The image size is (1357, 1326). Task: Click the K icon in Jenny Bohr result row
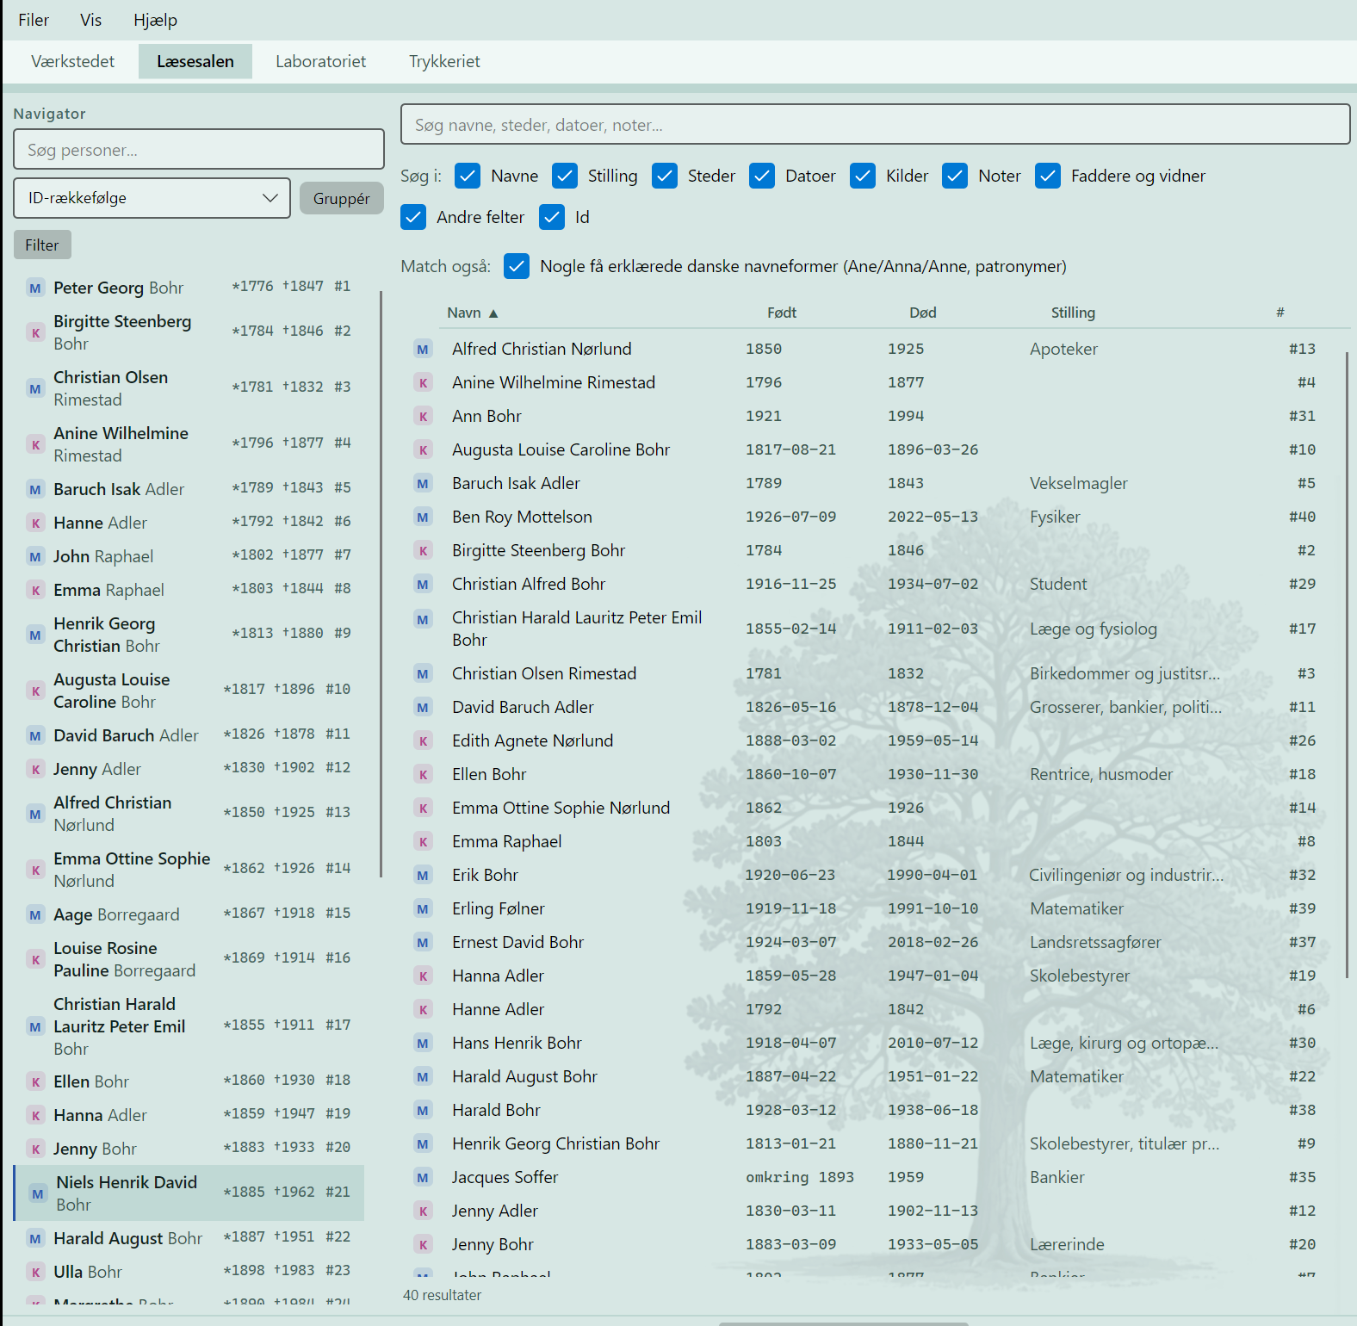point(423,1245)
